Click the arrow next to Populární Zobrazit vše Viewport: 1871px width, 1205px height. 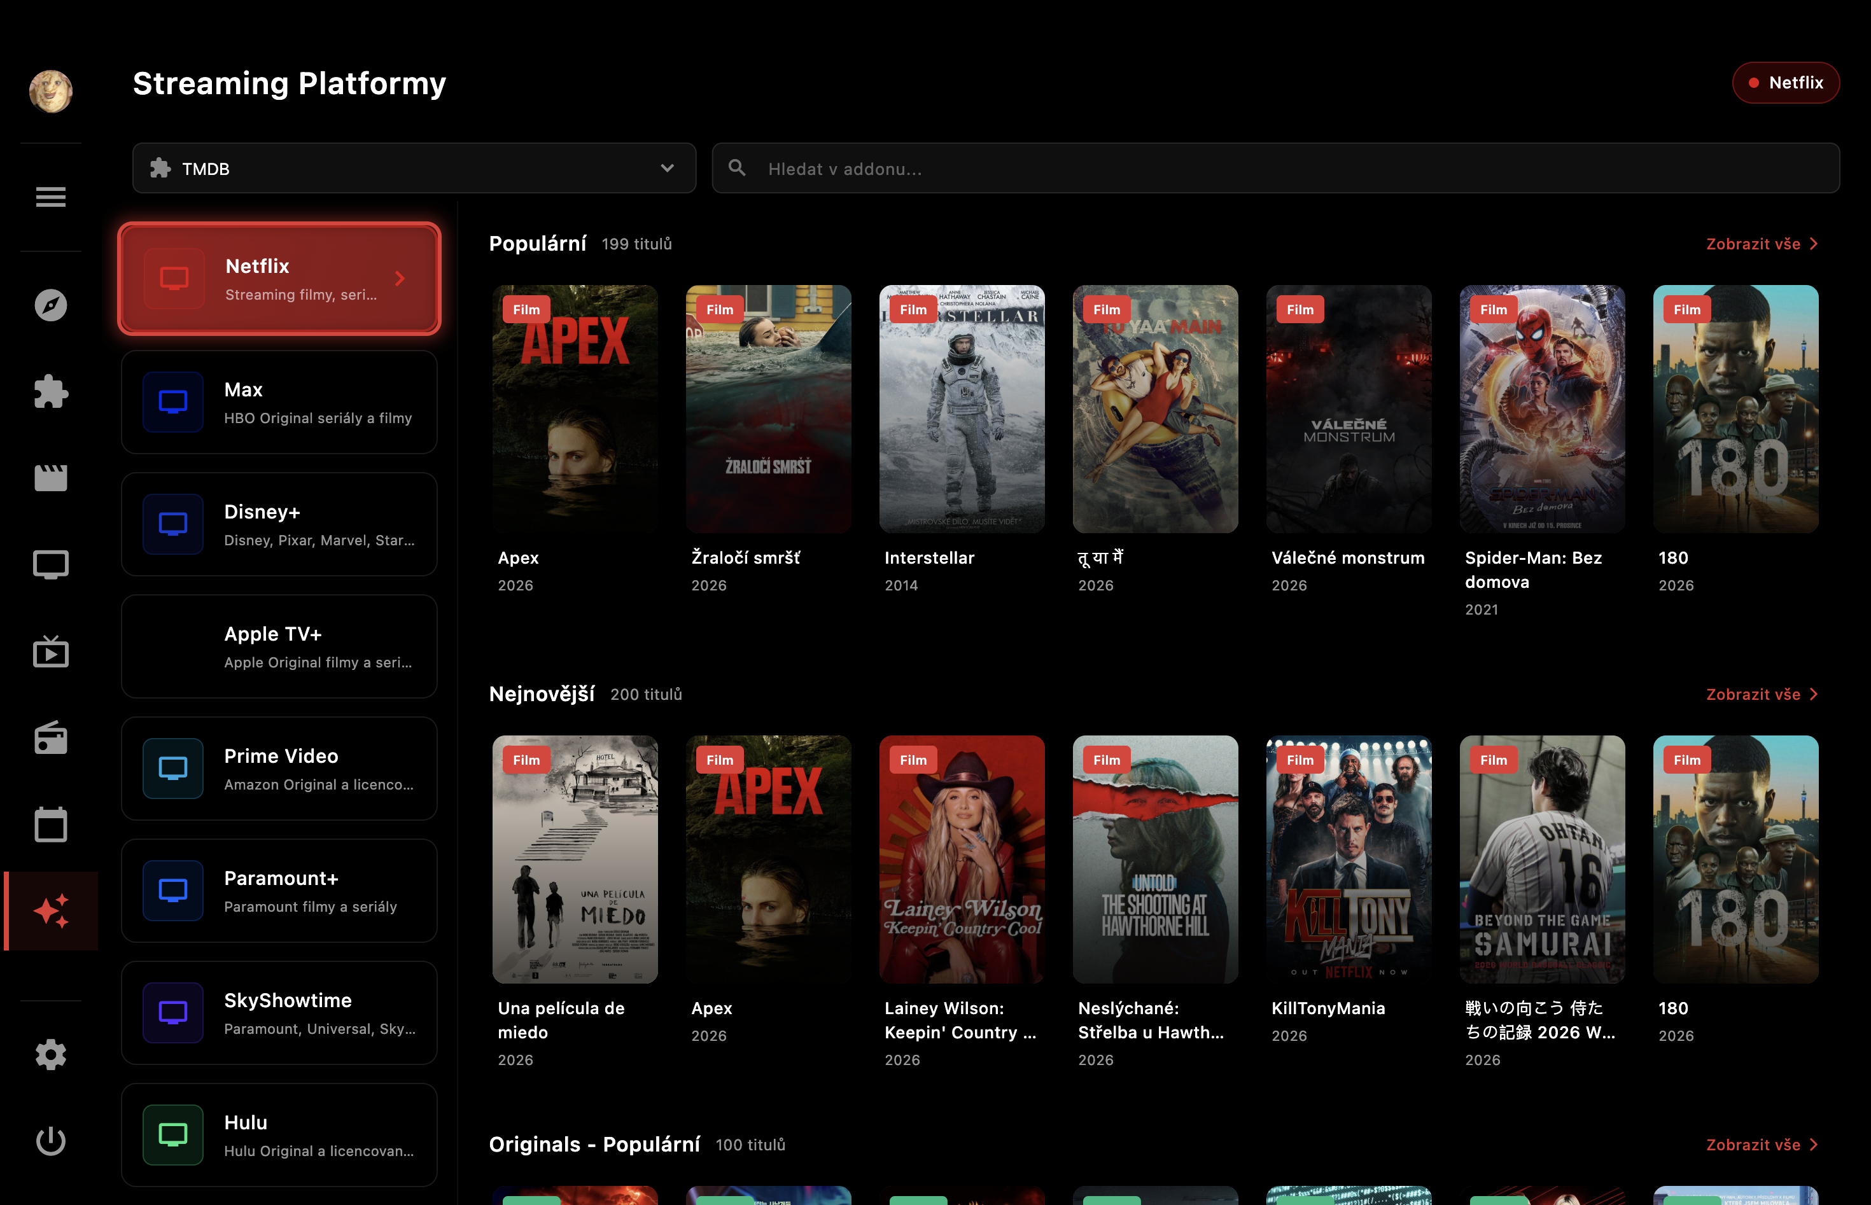point(1814,244)
